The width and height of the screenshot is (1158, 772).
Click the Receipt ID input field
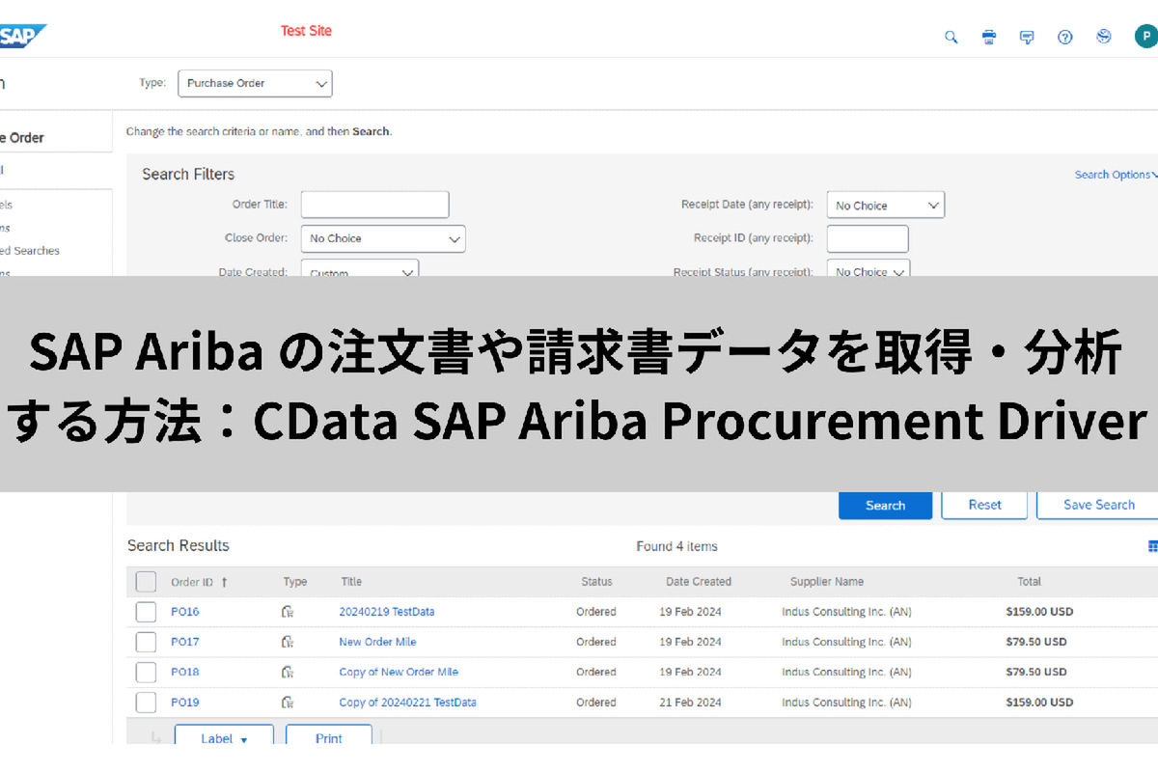868,238
